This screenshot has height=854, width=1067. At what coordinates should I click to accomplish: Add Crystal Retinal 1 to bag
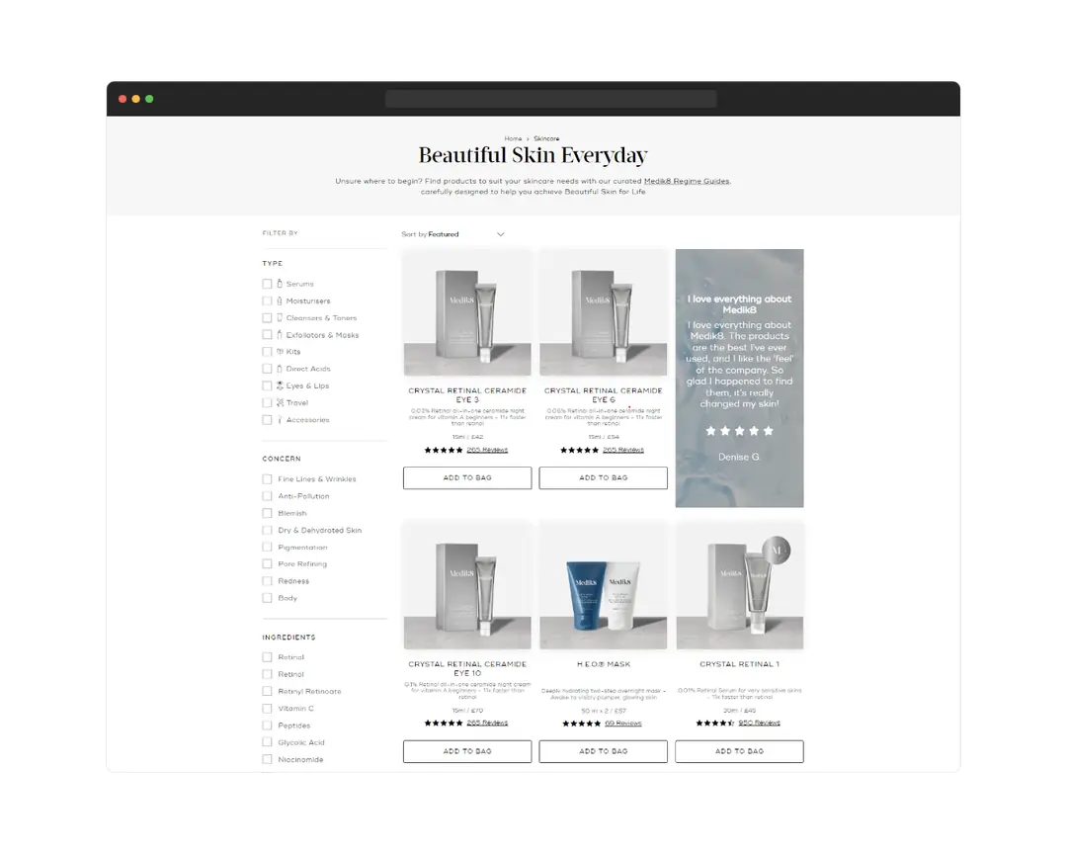740,751
